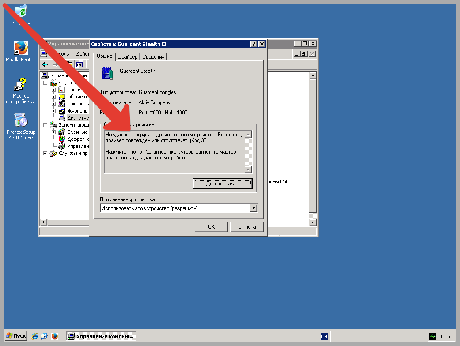Launch Internet Explorer from quick launch
The height and width of the screenshot is (346, 460).
[x=35, y=336]
